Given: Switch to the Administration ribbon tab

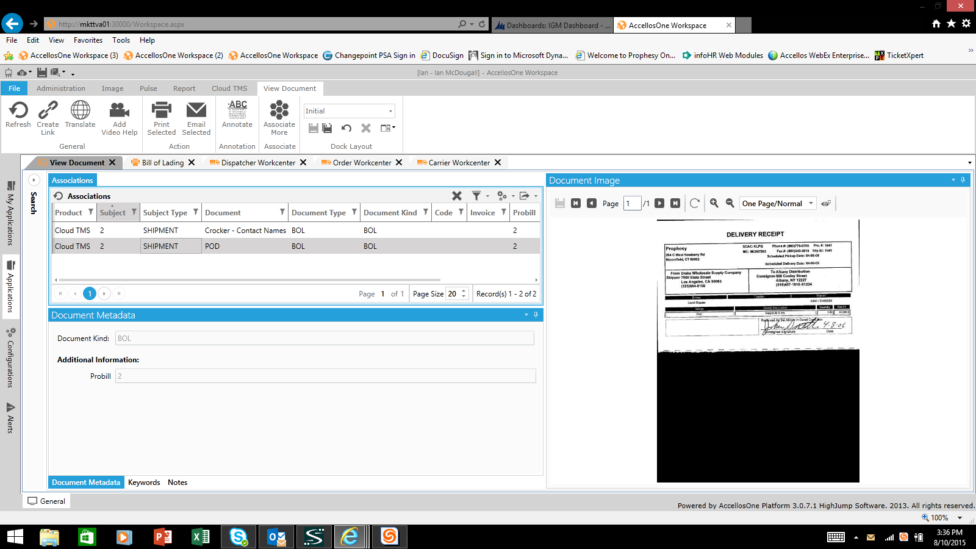Looking at the screenshot, I should coord(61,88).
